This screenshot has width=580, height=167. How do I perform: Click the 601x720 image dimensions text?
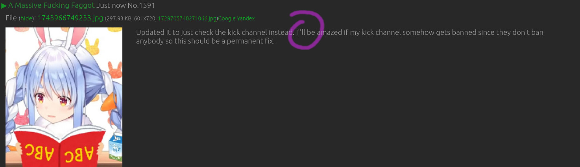click(145, 19)
